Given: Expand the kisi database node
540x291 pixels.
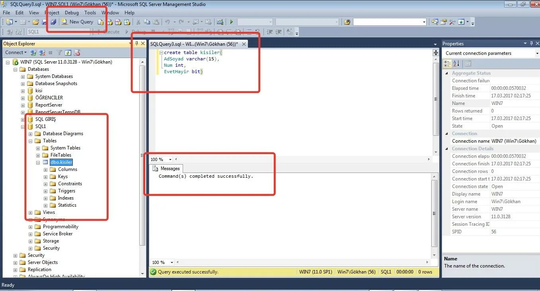Looking at the screenshot, I should [23, 91].
